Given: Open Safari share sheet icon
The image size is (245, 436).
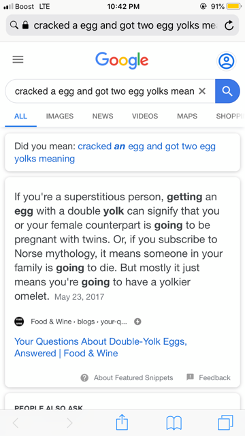Looking at the screenshot, I should [x=122, y=422].
